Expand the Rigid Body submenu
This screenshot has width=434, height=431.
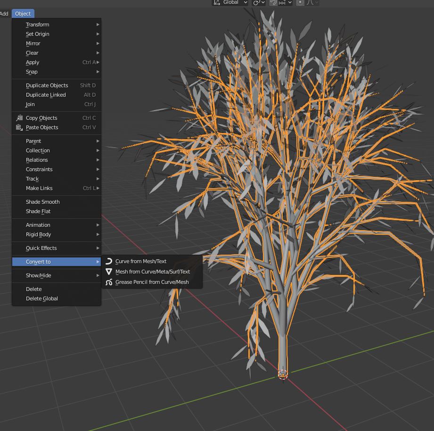pyautogui.click(x=57, y=234)
